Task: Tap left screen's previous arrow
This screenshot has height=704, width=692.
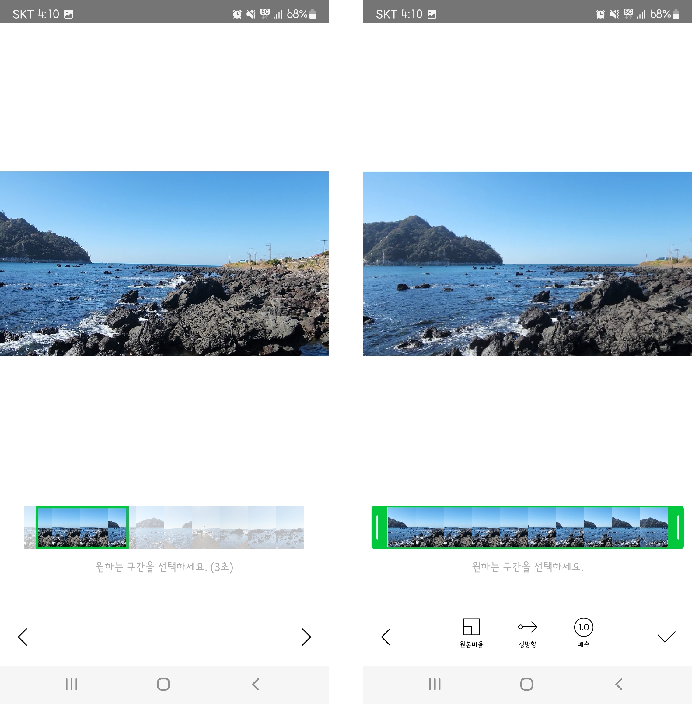Action: 23,637
